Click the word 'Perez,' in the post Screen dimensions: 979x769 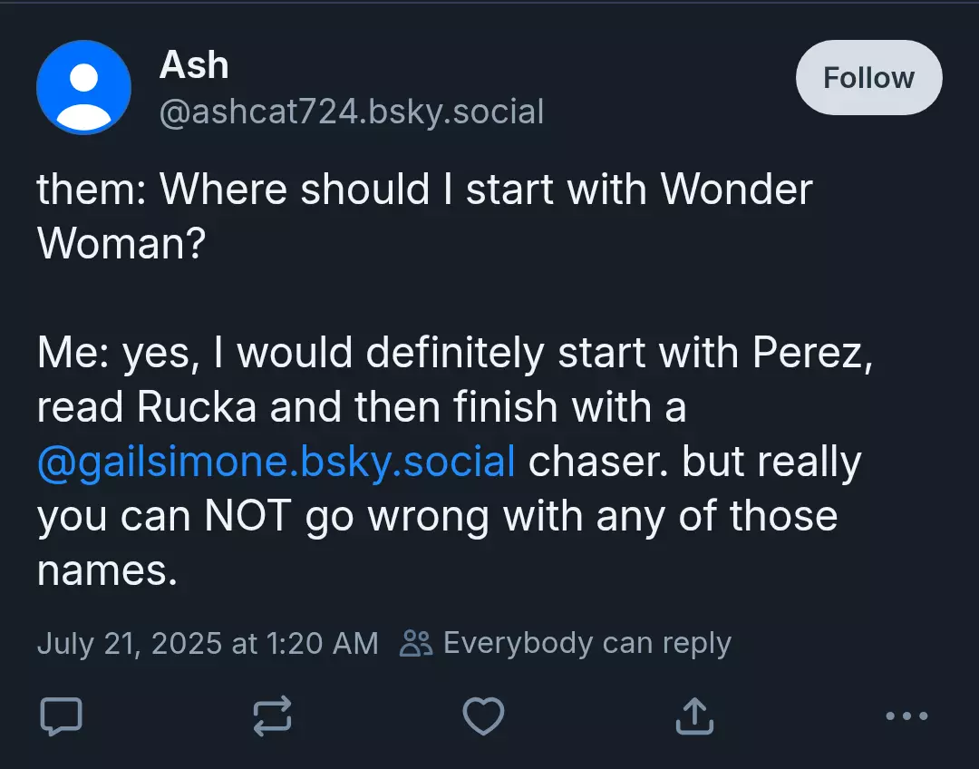click(812, 355)
